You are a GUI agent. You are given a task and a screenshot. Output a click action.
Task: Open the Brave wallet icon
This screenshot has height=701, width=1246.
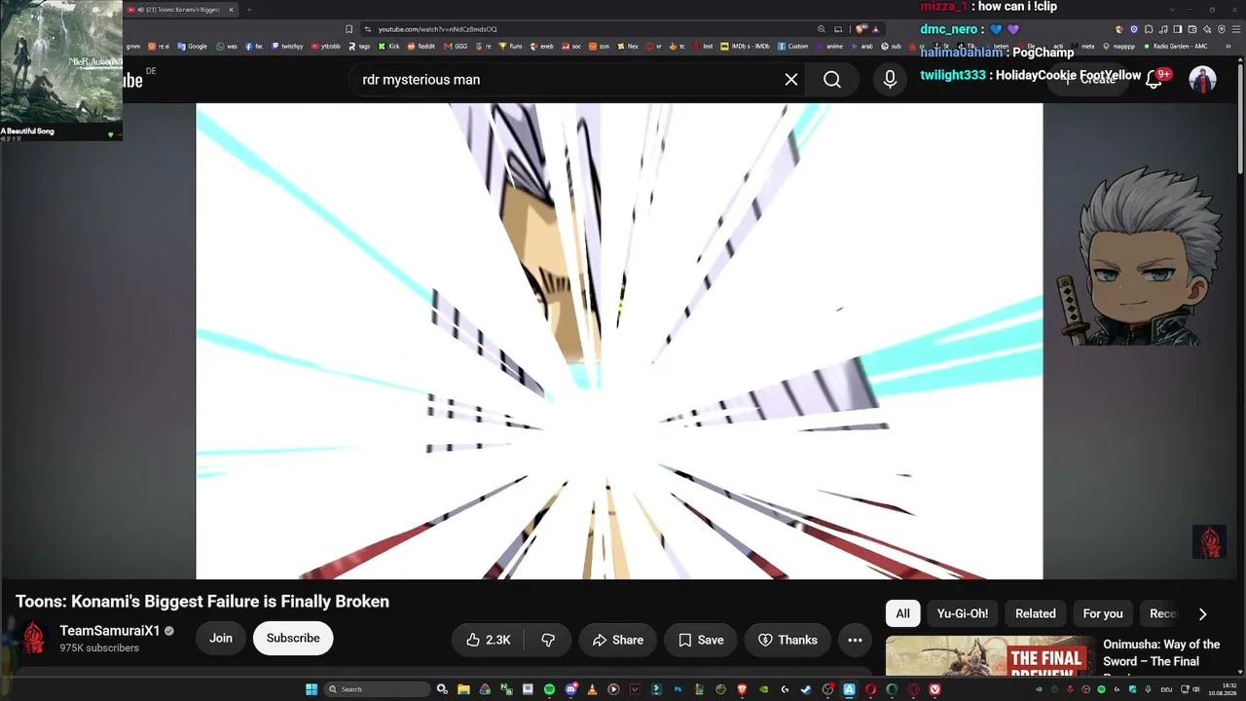[1192, 29]
